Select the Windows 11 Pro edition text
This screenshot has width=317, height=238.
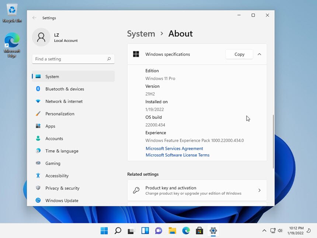(160, 79)
